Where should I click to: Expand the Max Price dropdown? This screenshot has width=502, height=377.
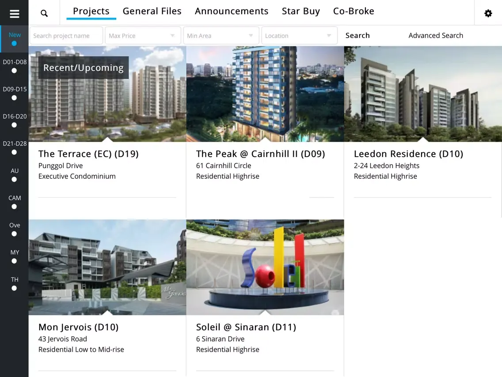coord(143,35)
